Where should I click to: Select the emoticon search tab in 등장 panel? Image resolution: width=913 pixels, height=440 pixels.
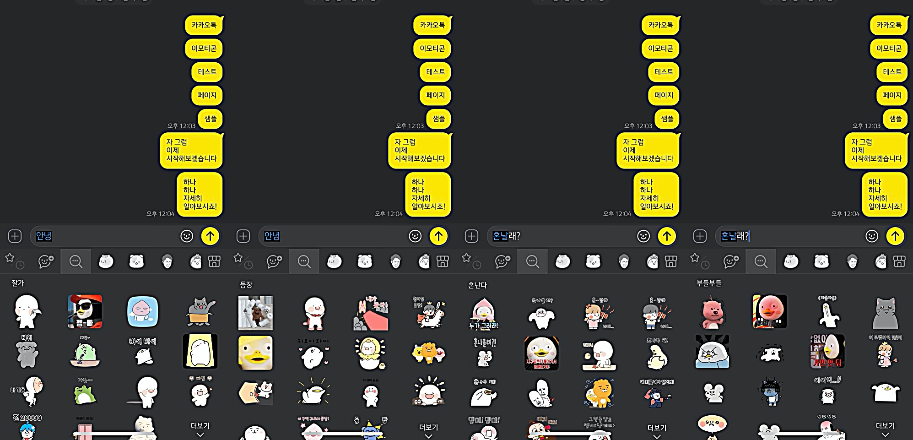coord(304,261)
